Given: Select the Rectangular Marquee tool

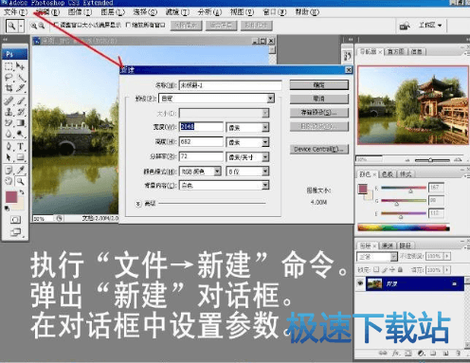Looking at the screenshot, I should coord(9,66).
